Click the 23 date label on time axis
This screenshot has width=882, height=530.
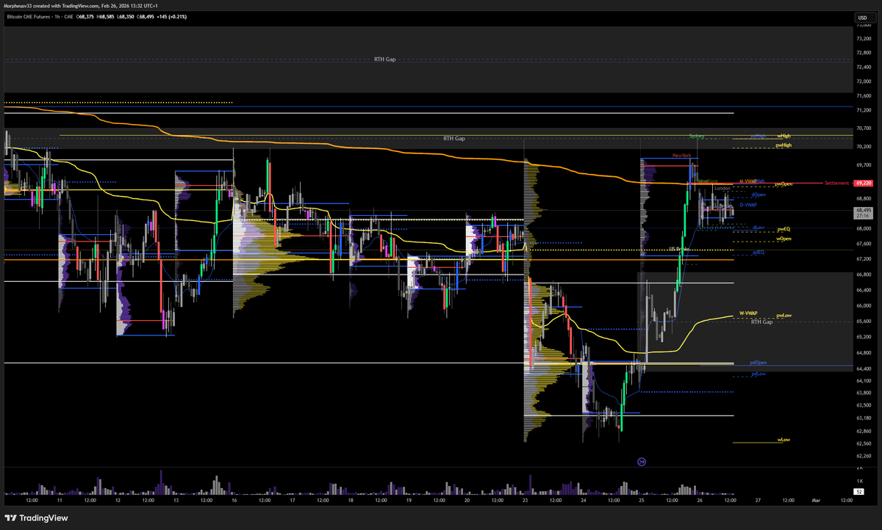tap(525, 500)
